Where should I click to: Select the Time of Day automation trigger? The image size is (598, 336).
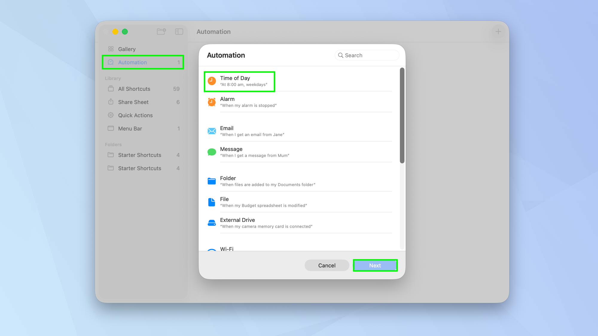(x=239, y=81)
